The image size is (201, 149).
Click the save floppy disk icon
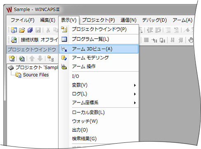point(38,30)
